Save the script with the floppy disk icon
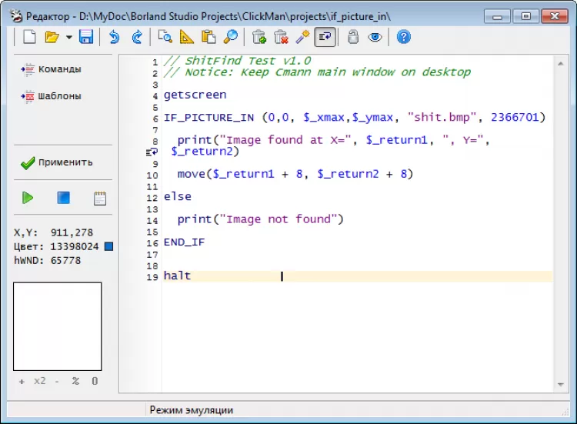 click(x=86, y=37)
